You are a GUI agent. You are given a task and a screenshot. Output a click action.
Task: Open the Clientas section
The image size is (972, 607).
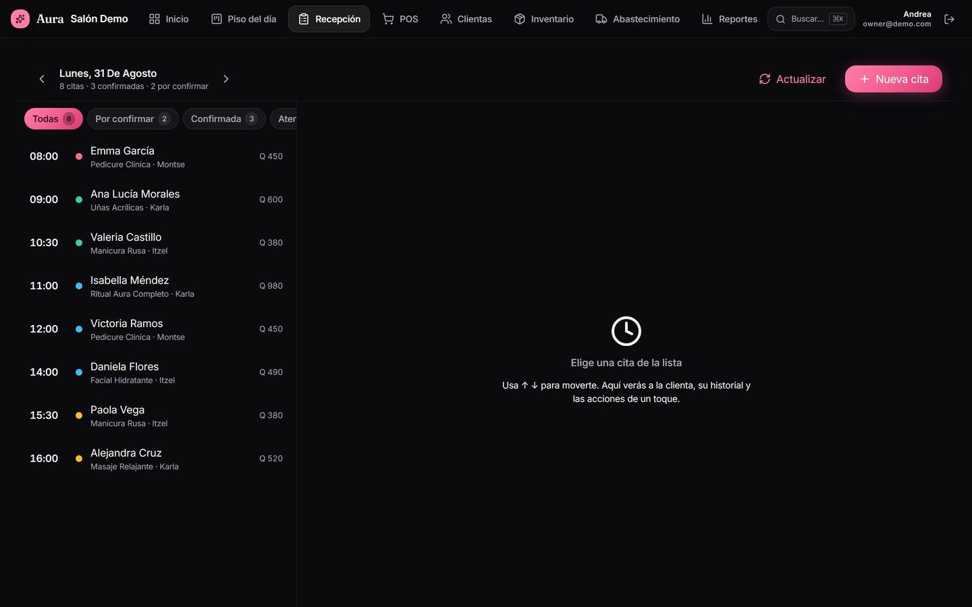click(x=466, y=19)
